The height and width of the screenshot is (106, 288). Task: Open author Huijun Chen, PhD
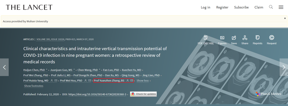[x=34, y=70]
